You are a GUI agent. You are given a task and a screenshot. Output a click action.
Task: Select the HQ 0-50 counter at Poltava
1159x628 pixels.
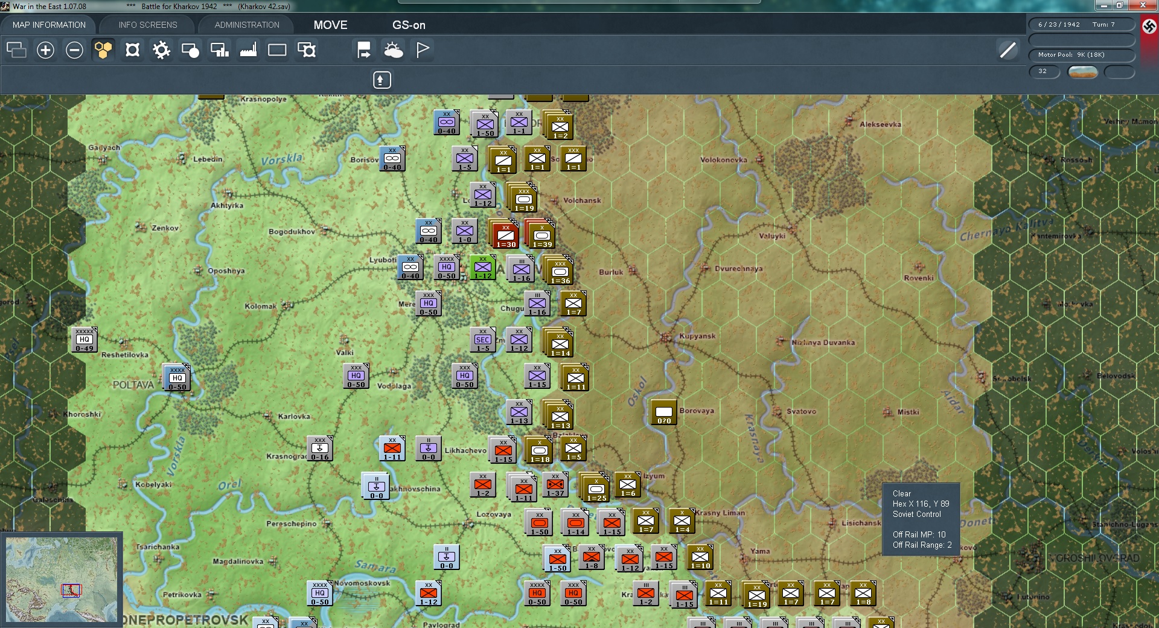177,378
